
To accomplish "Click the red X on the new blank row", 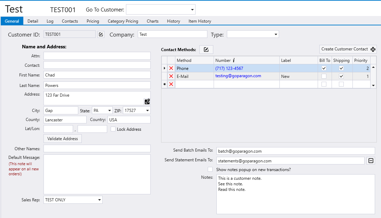I will click(x=171, y=84).
